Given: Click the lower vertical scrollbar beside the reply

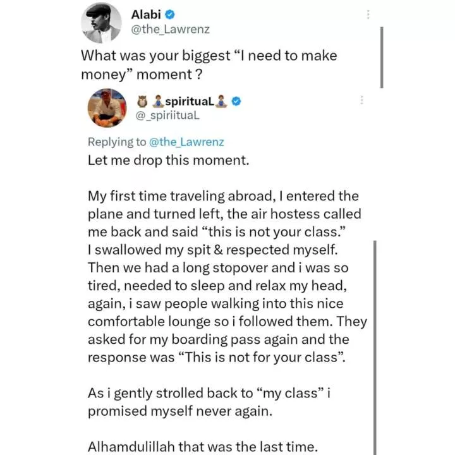Looking at the screenshot, I should point(375,348).
